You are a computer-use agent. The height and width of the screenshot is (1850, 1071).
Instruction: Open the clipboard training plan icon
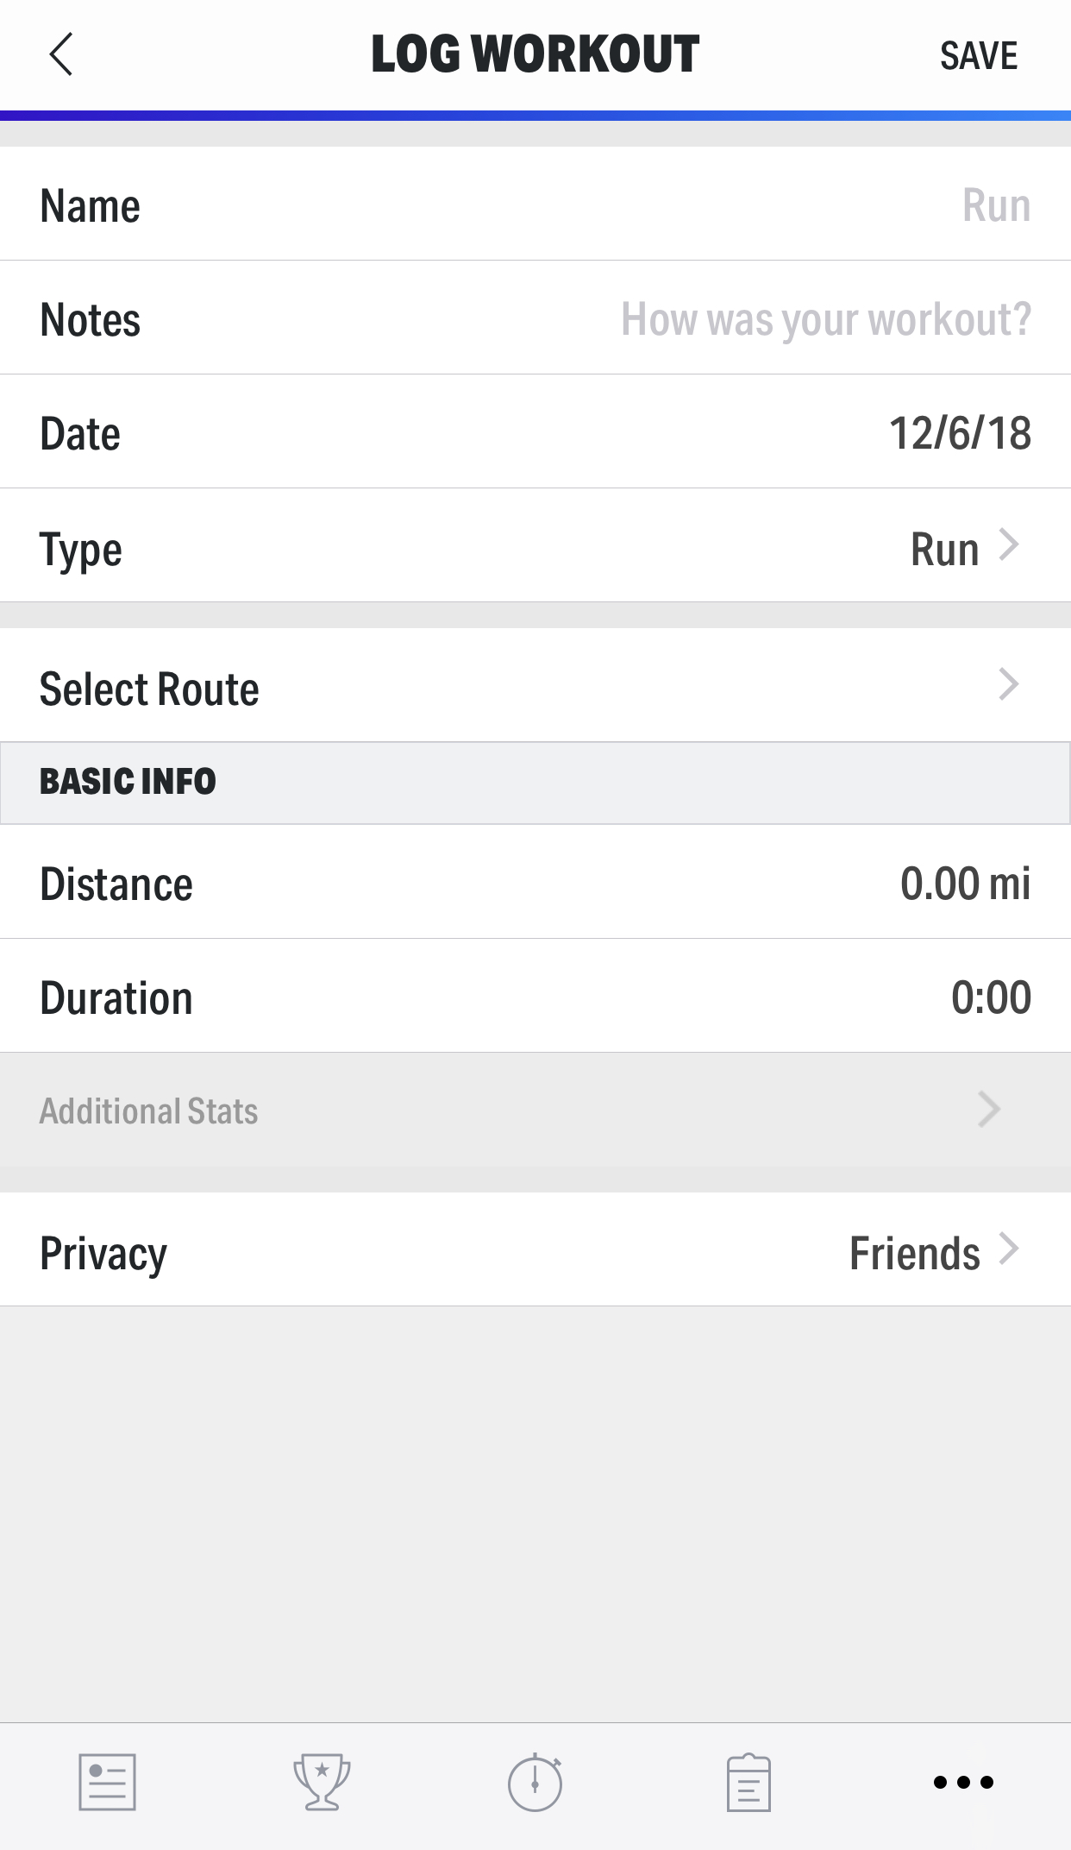pyautogui.click(x=748, y=1782)
